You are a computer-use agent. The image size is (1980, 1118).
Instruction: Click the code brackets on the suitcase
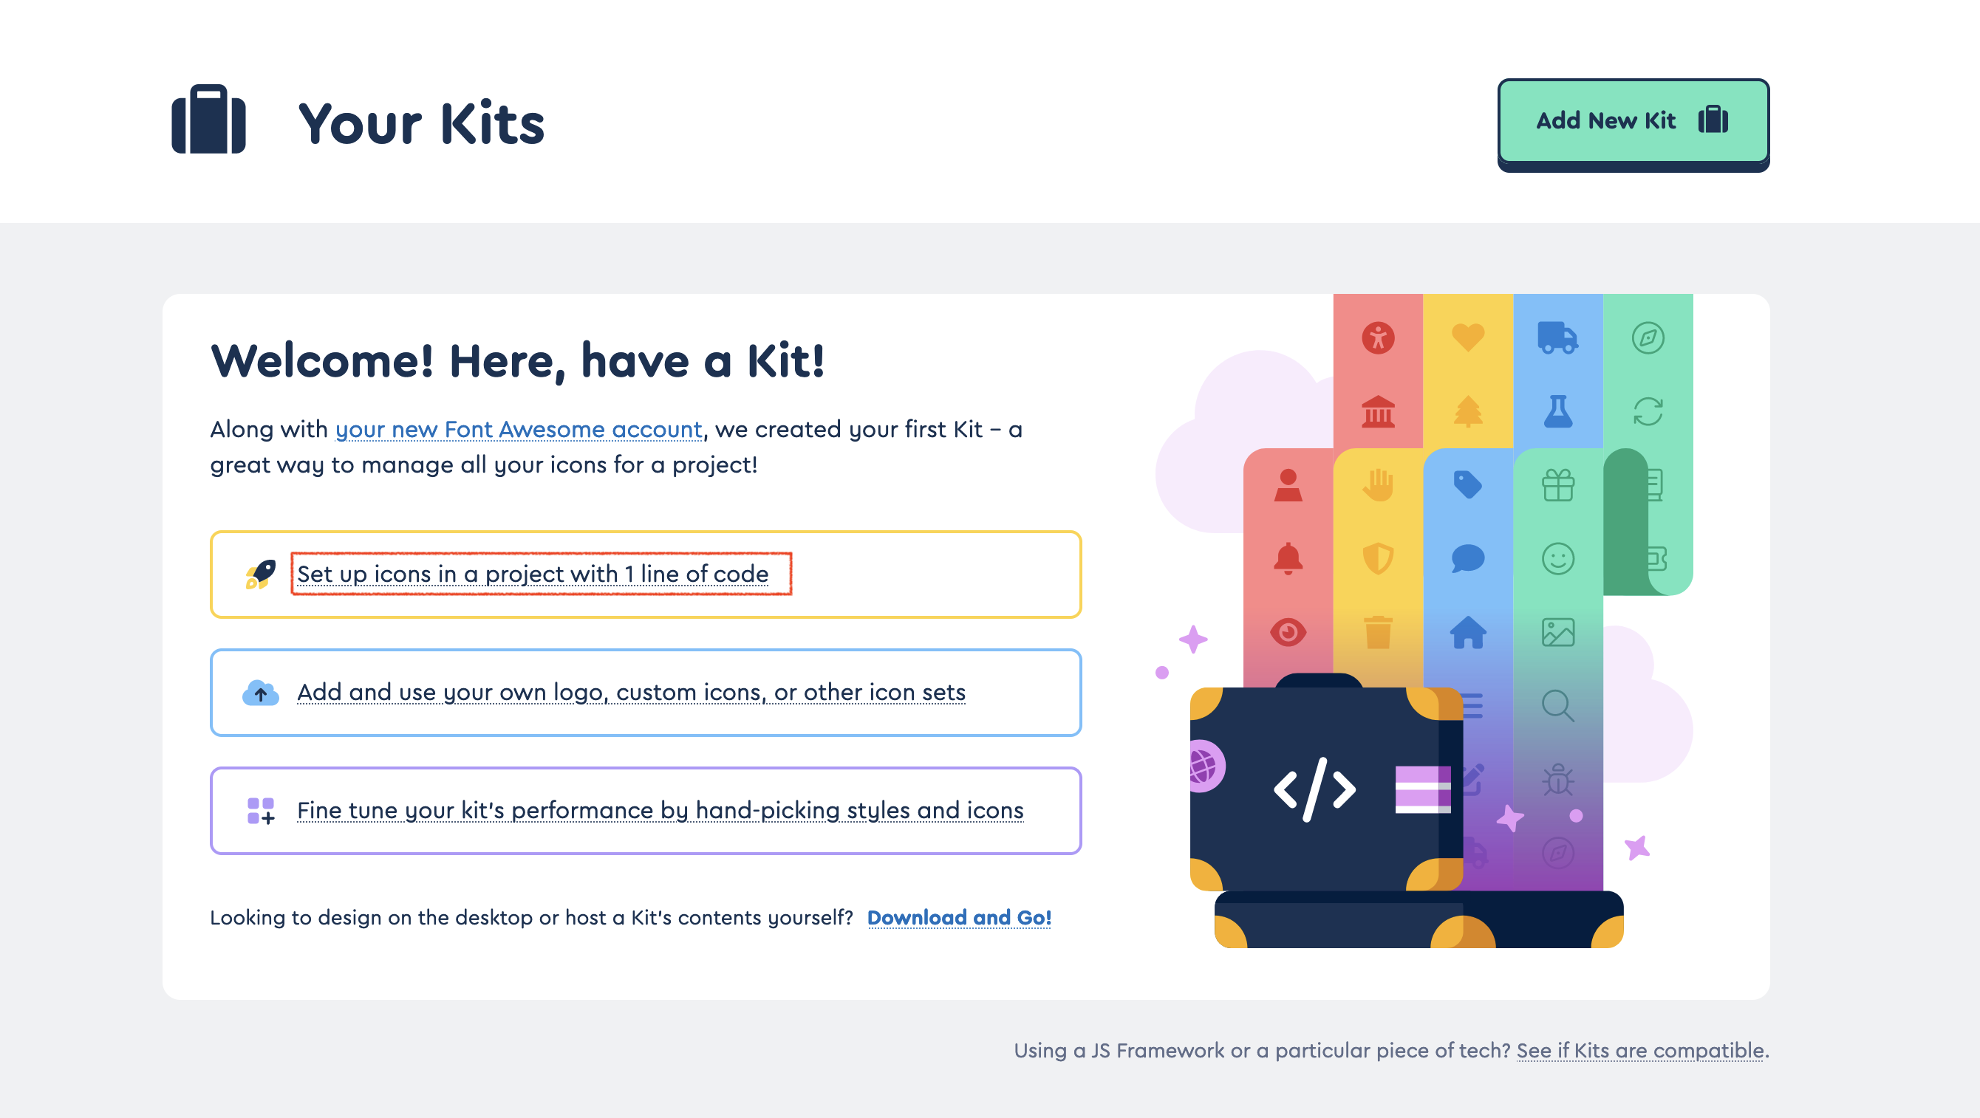[1314, 789]
